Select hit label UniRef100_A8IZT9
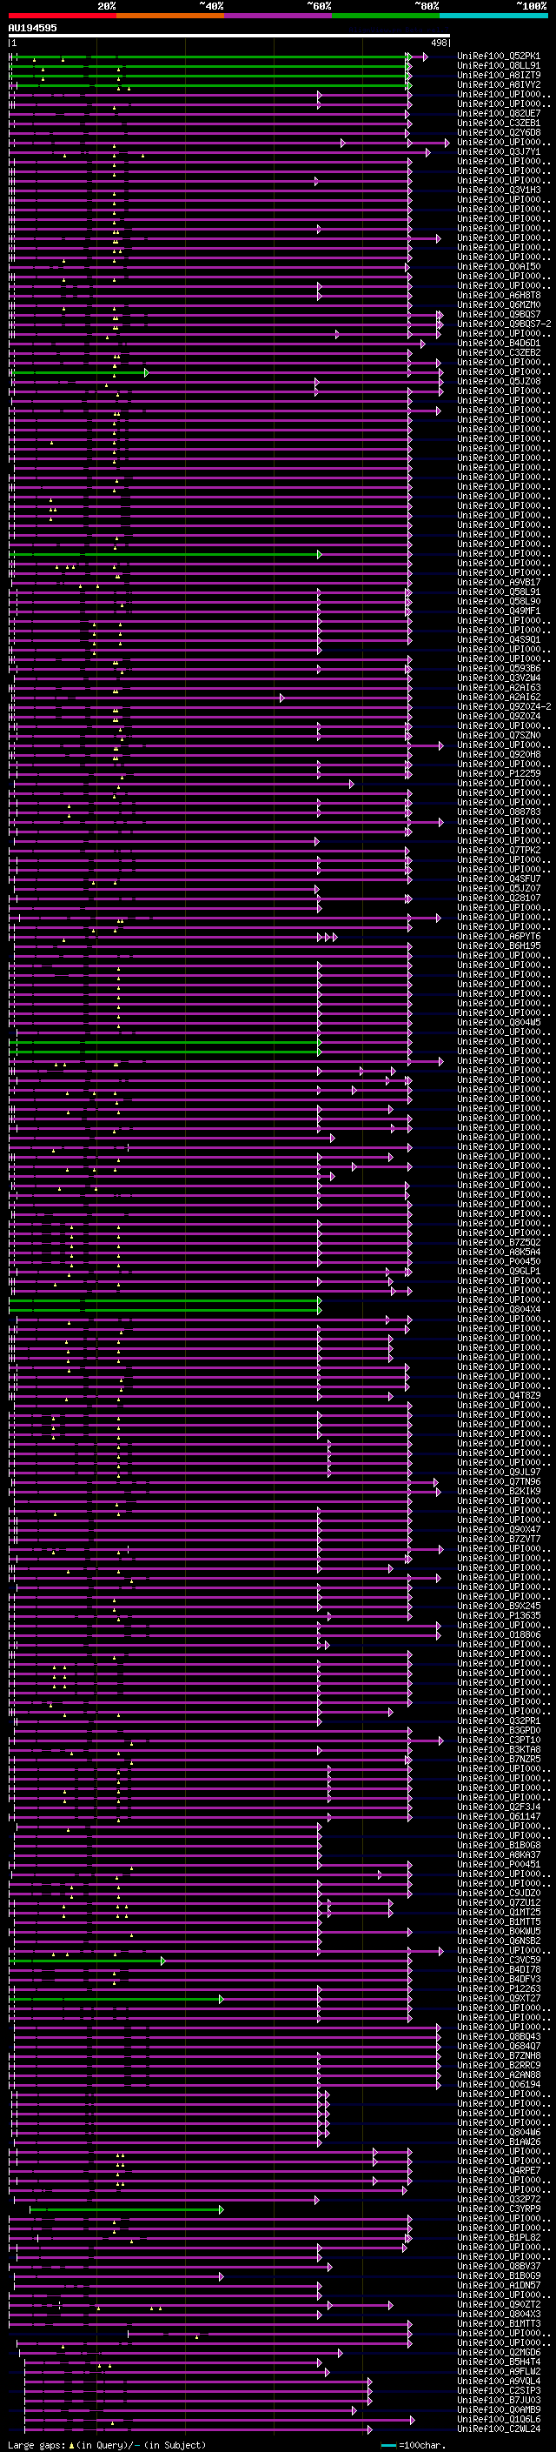 point(499,75)
